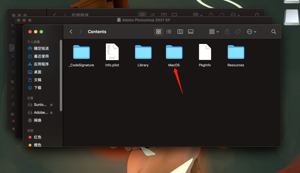
Task: Open 桌面 in the sidebar
Action: pos(35,72)
